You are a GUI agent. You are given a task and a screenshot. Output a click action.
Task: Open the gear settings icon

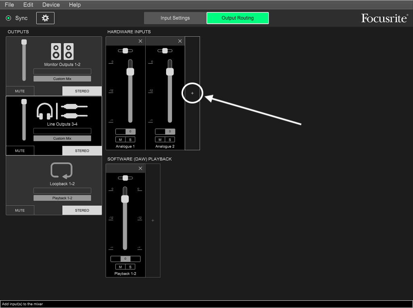click(x=45, y=18)
